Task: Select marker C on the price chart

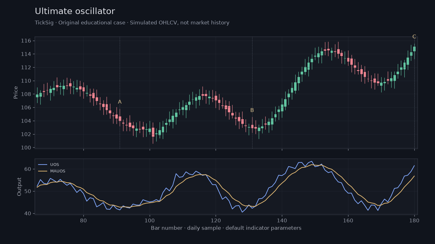Action: (414, 37)
